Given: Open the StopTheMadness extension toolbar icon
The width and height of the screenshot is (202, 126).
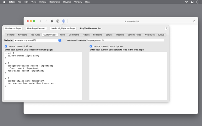Looking at the screenshot, I should coord(64,21).
